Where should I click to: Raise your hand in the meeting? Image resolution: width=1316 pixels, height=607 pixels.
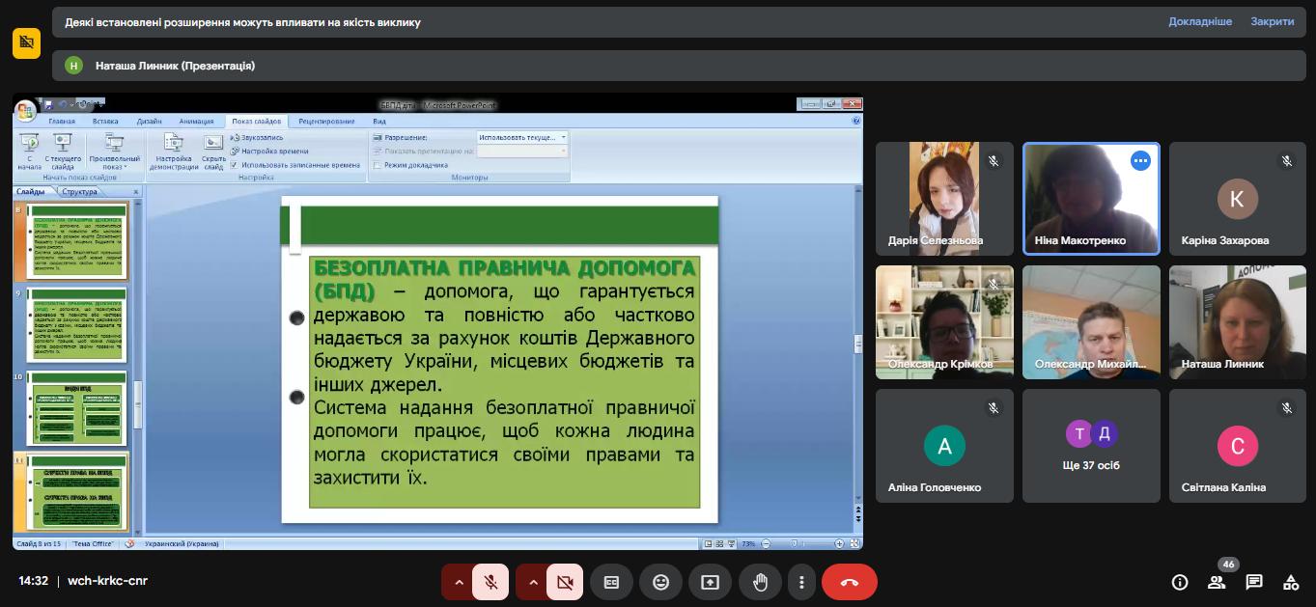pos(760,582)
